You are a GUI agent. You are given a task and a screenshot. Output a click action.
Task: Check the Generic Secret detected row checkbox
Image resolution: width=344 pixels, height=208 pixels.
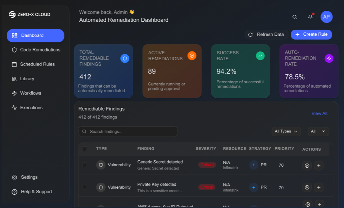click(x=85, y=165)
